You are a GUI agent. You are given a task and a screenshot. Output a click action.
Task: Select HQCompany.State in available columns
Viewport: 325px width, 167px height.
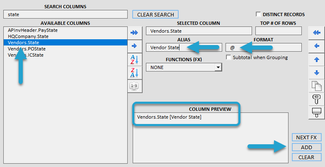pos(65,36)
